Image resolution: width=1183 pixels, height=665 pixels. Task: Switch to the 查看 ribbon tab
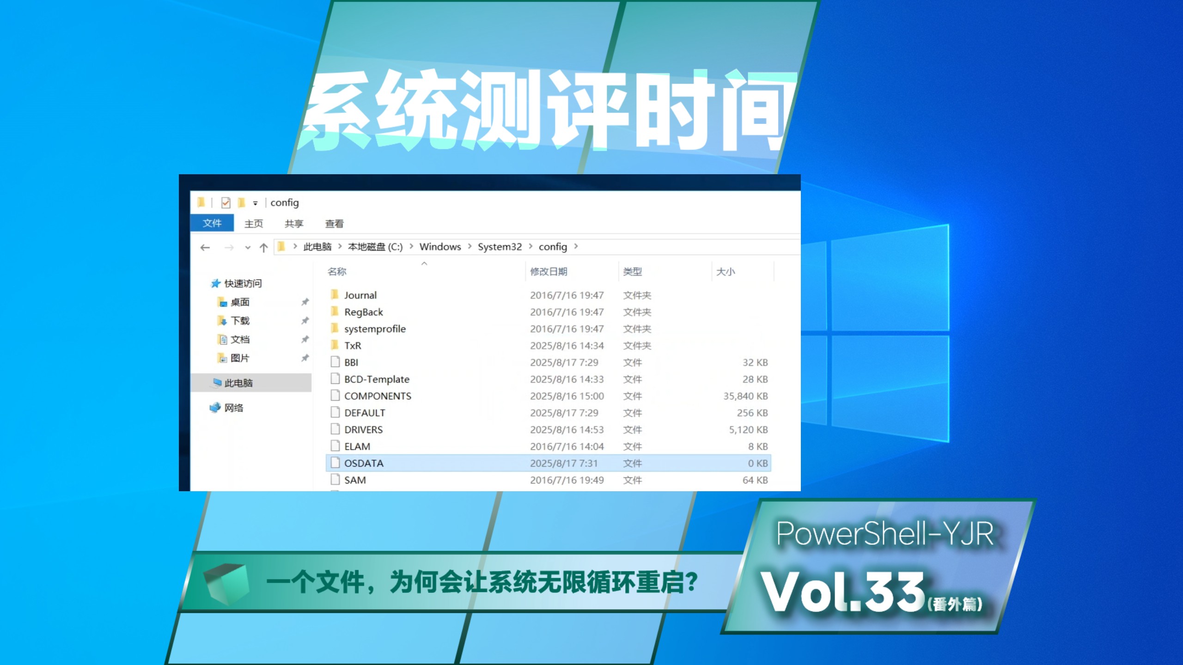334,224
